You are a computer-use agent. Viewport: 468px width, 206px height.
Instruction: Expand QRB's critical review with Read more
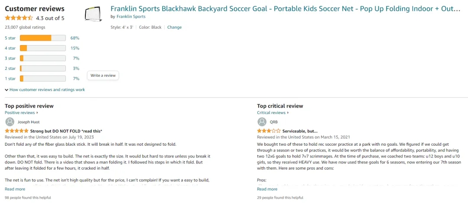click(267, 189)
